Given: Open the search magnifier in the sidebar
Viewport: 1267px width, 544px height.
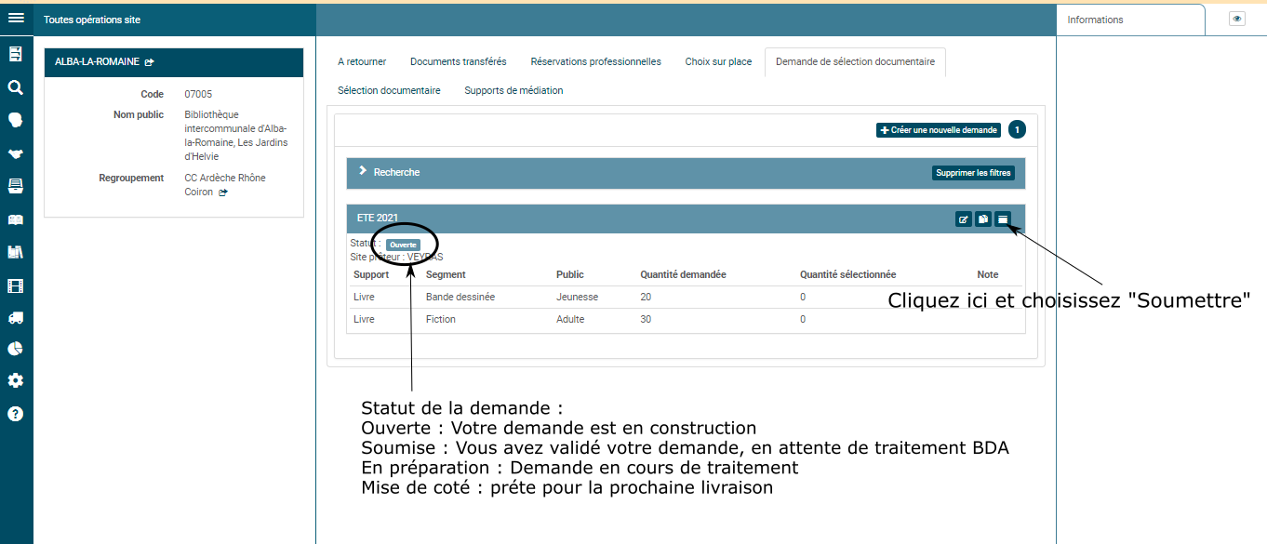Looking at the screenshot, I should [x=15, y=87].
